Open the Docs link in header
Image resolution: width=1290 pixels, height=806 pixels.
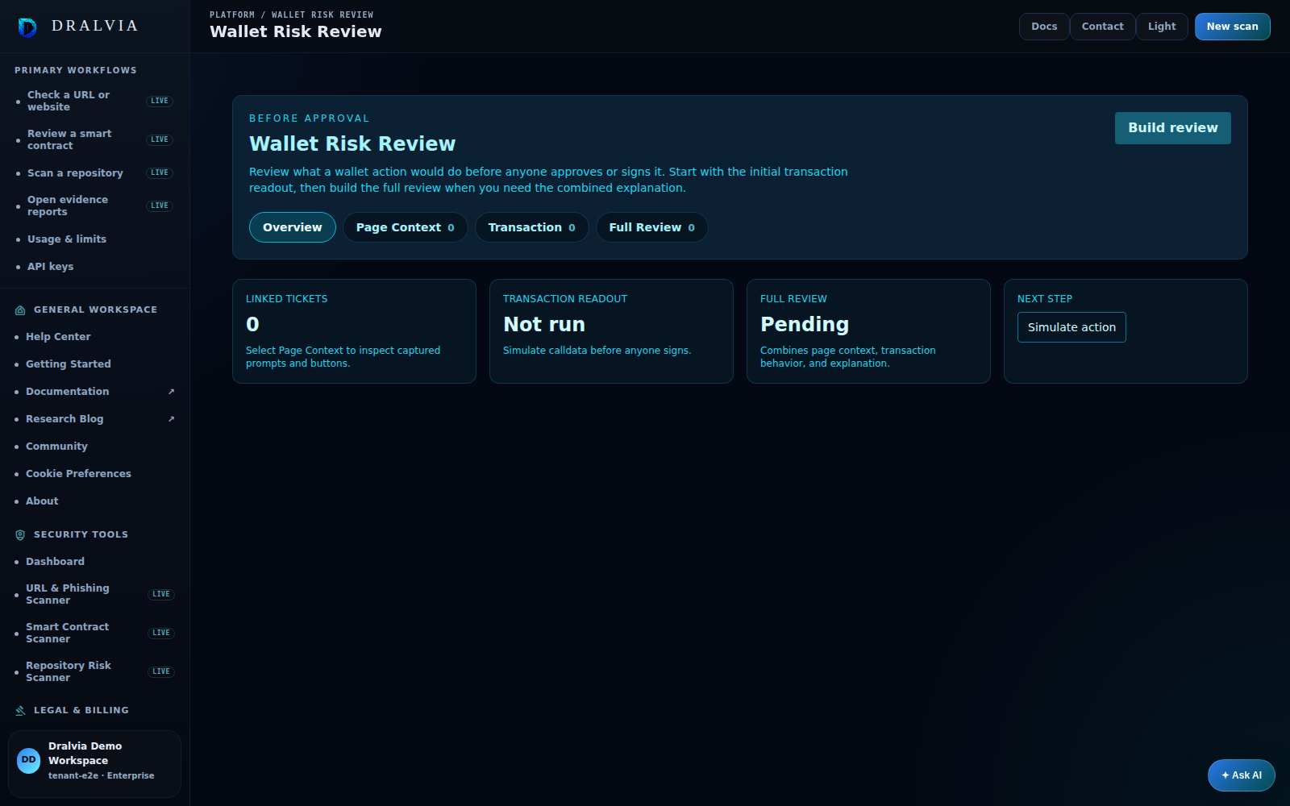point(1044,27)
